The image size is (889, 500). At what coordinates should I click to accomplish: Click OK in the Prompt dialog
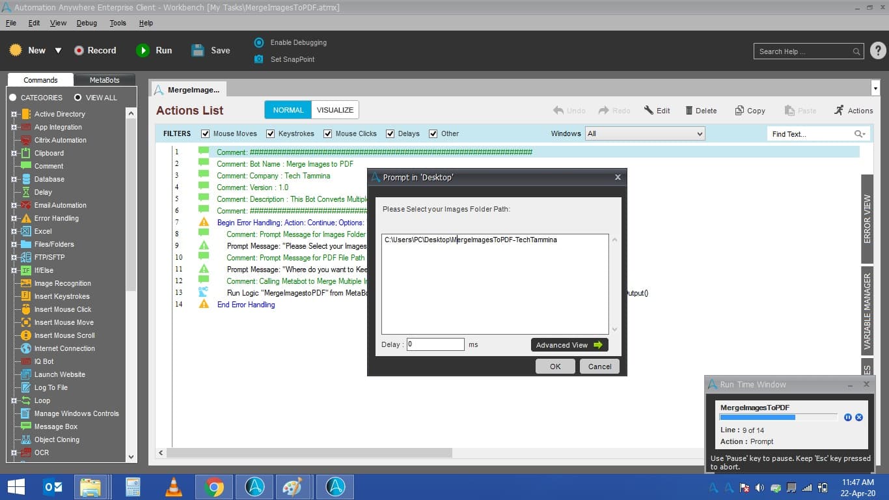(x=555, y=367)
